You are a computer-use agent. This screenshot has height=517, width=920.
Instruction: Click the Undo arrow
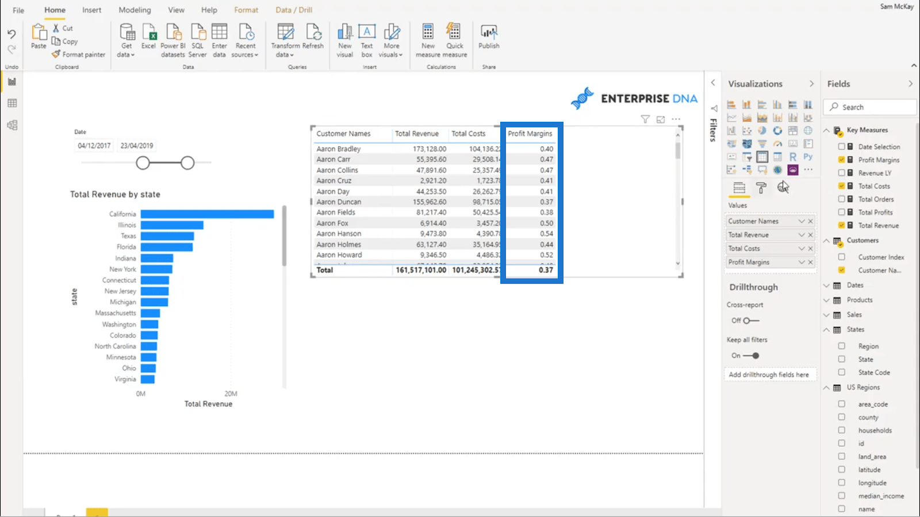[11, 34]
